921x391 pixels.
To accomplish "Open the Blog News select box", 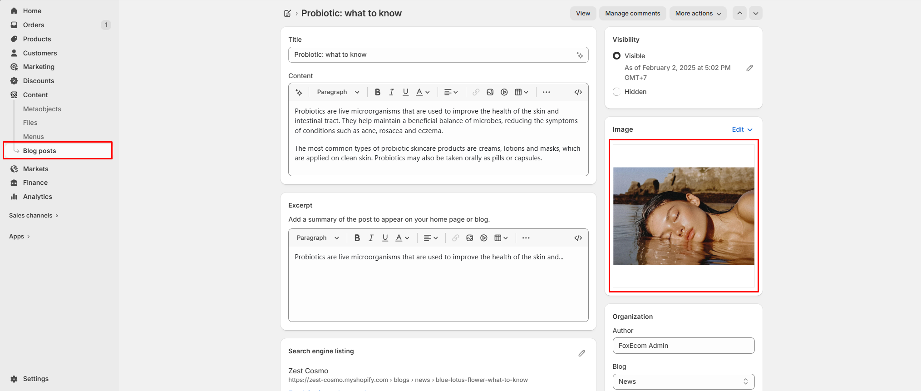I will pyautogui.click(x=683, y=381).
